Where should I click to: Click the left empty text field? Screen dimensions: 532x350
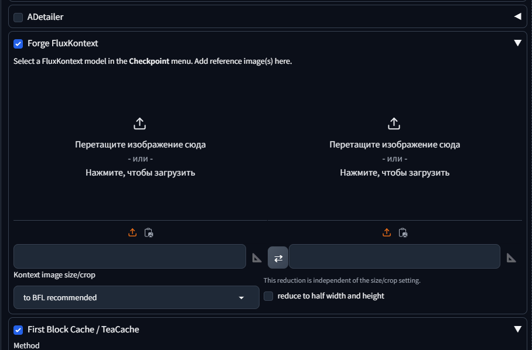click(x=129, y=256)
